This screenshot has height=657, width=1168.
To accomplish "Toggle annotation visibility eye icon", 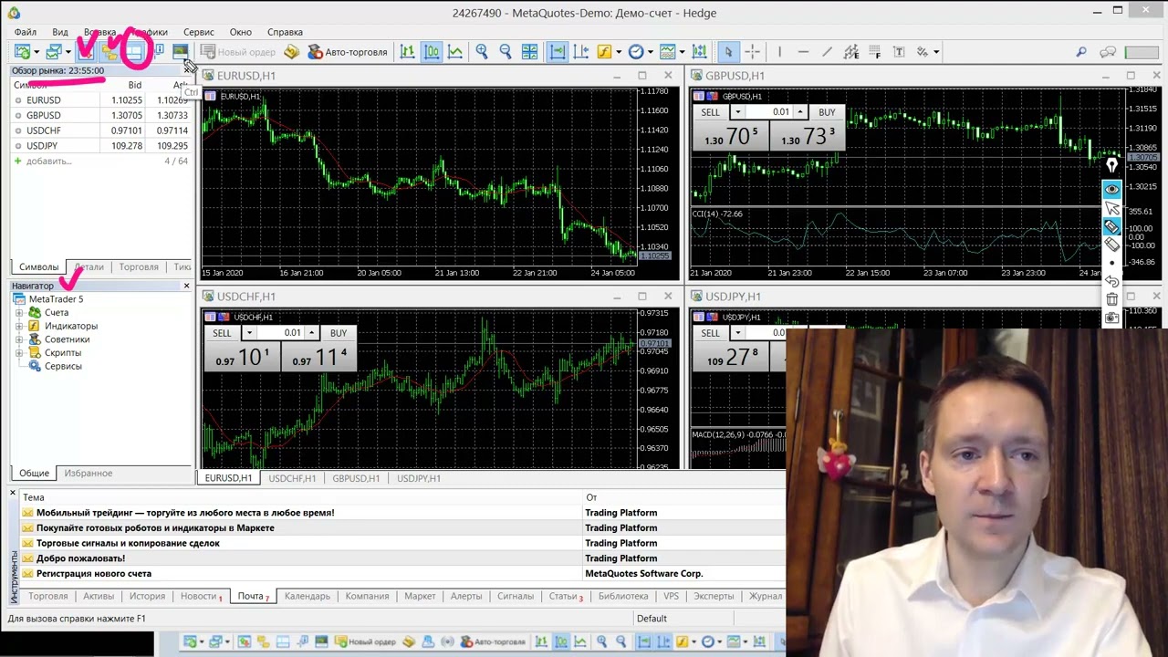I will click(x=1111, y=189).
